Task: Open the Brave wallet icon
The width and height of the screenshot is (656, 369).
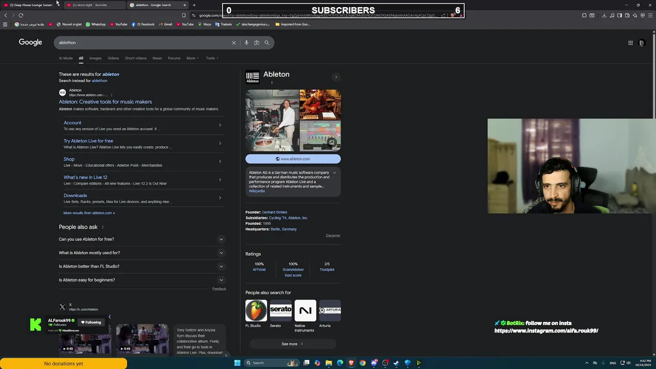Action: click(627, 15)
